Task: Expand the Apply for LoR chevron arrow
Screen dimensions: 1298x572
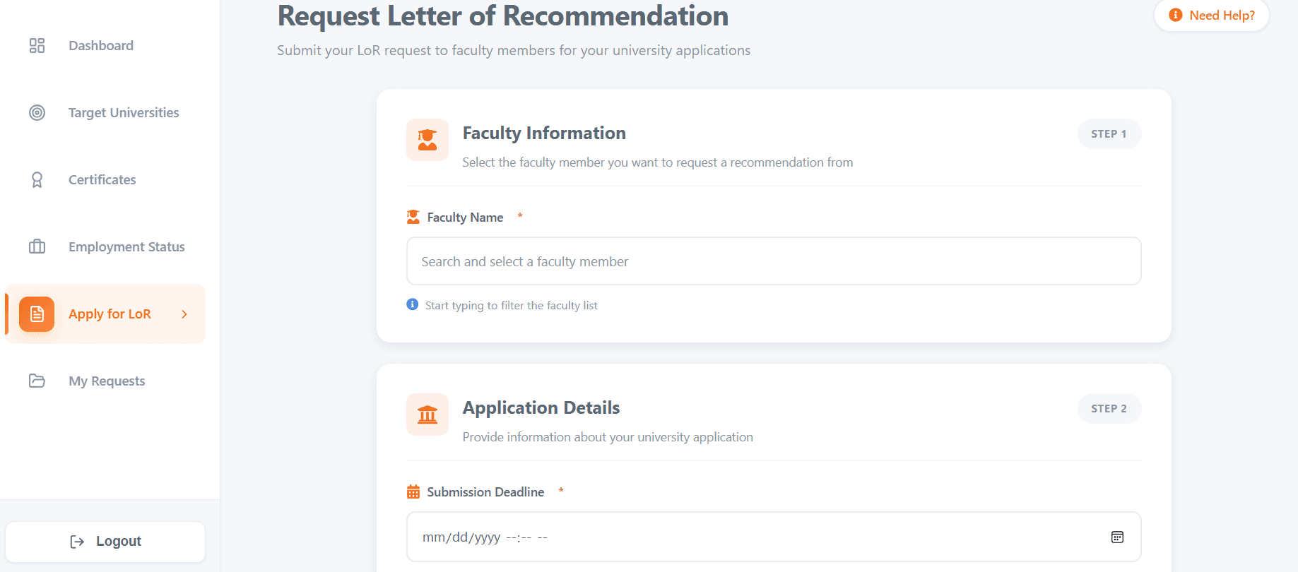Action: point(184,314)
